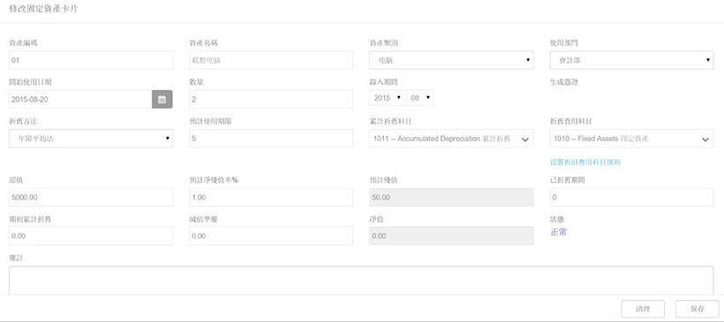
Task: Click the 原值 field showing 5000.00
Action: (x=91, y=197)
